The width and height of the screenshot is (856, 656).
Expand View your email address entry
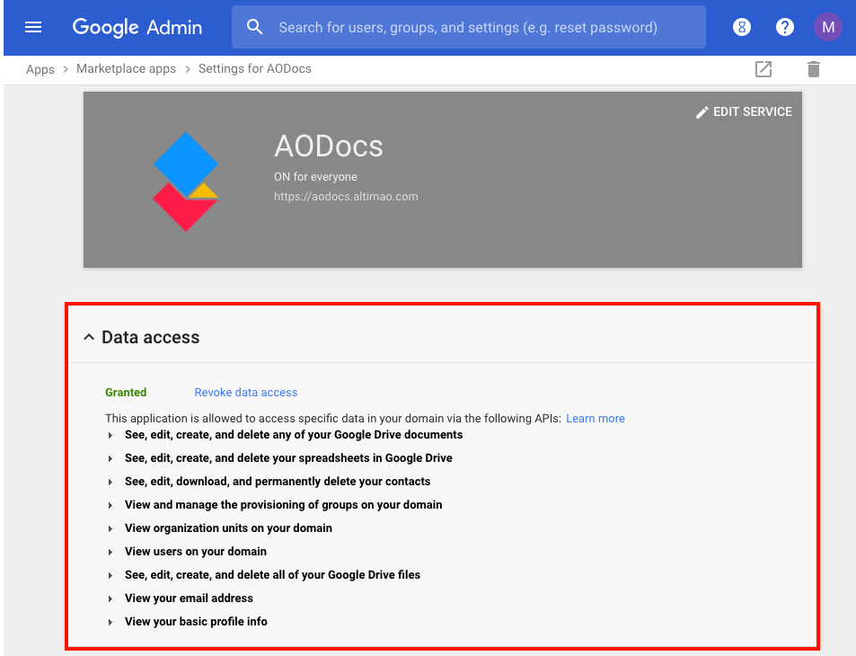tap(110, 599)
